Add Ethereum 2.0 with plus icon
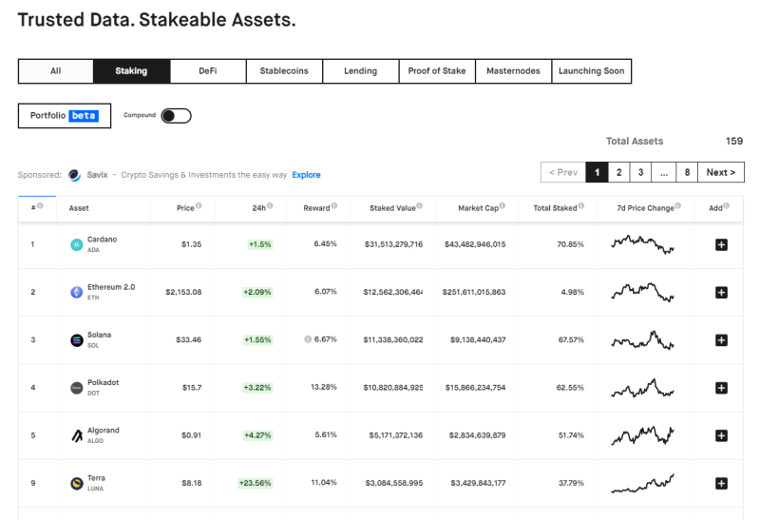The height and width of the screenshot is (520, 760). pos(721,293)
